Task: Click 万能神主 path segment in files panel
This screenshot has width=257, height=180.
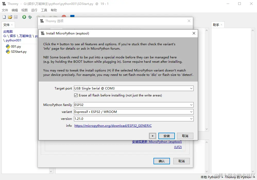Action: pos(25,36)
